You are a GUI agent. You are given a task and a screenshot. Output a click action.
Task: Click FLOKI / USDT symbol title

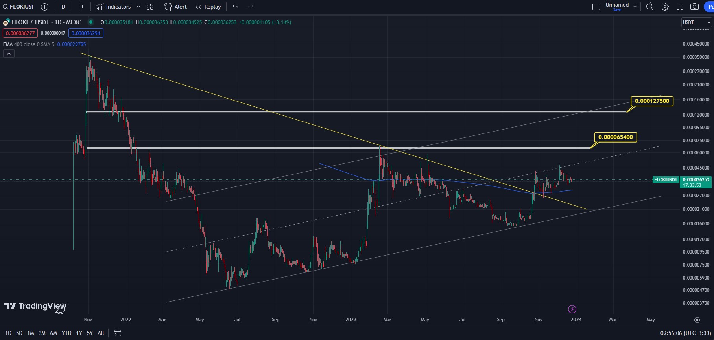pos(46,22)
